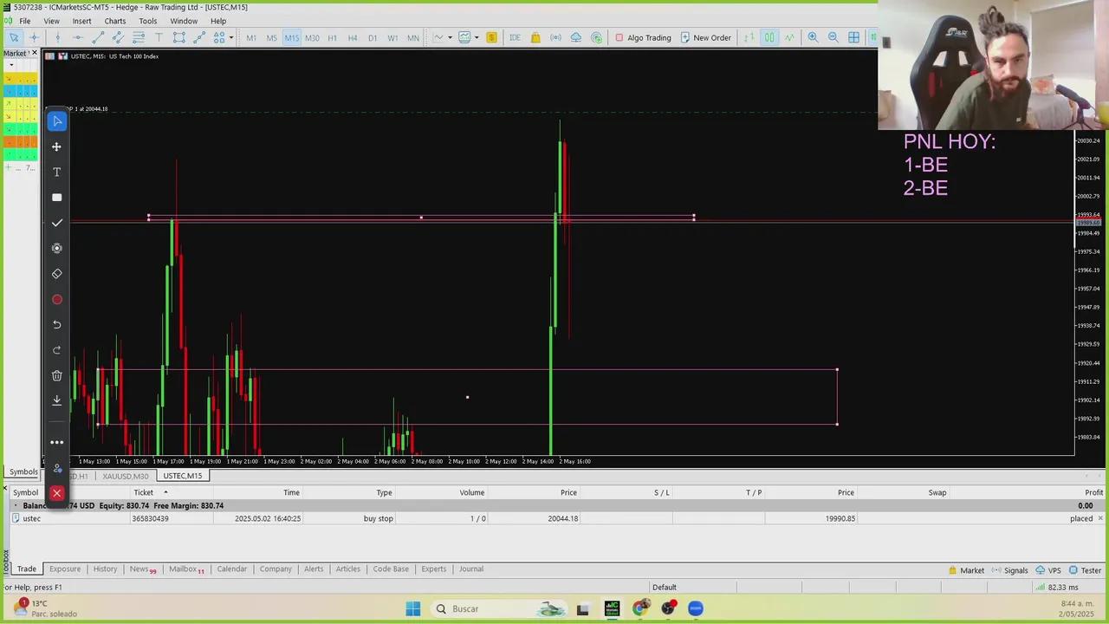Viewport: 1109px width, 624px height.
Task: Activate the crosshair tool in the top toolbar
Action: coord(35,37)
